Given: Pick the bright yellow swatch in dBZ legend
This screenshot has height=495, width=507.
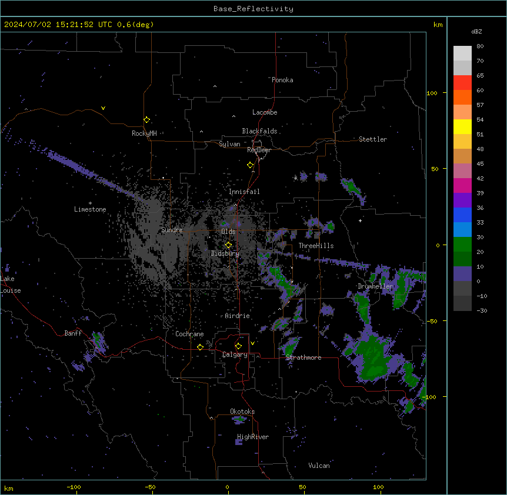Looking at the screenshot, I should (462, 126).
